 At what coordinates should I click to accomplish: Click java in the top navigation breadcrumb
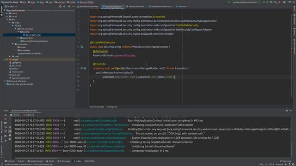click(x=40, y=2)
